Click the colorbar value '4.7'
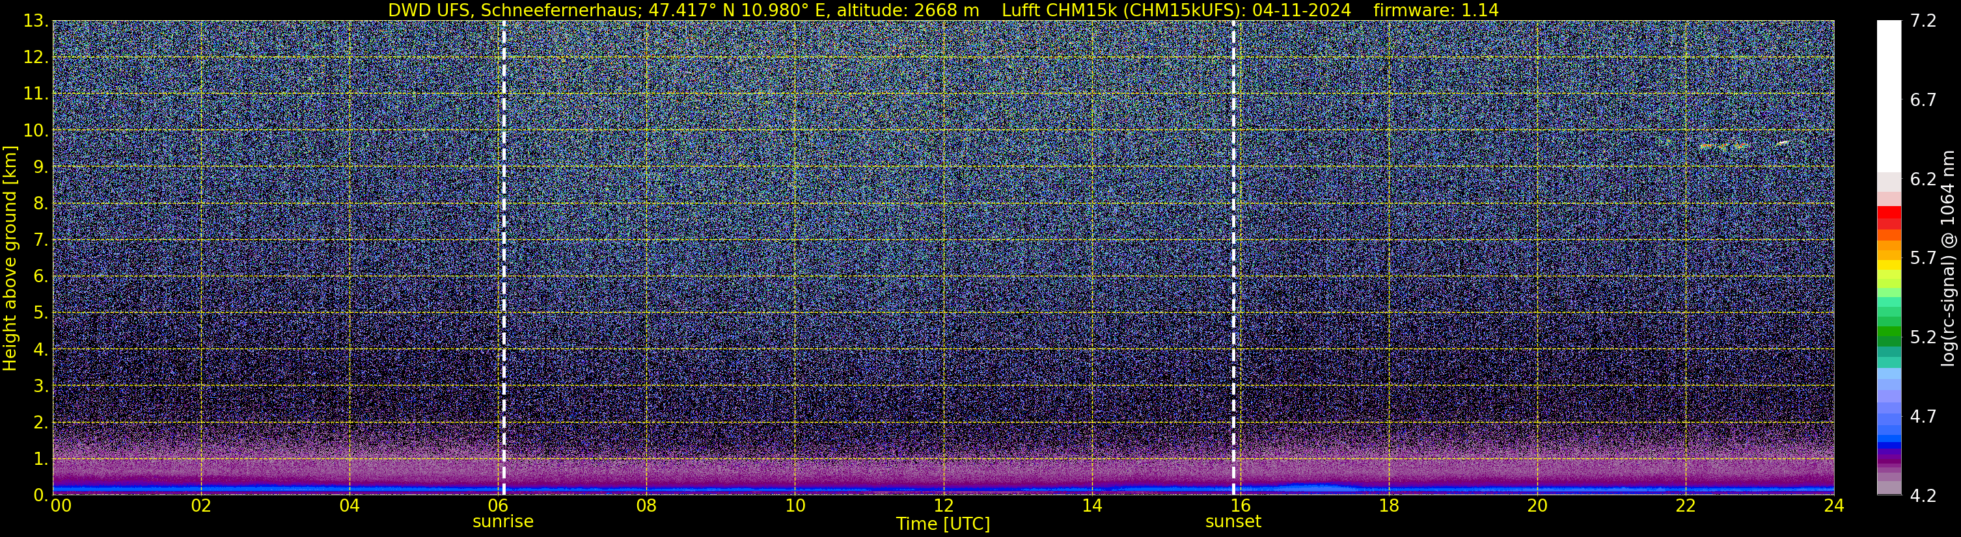The image size is (1961, 537). [1923, 417]
